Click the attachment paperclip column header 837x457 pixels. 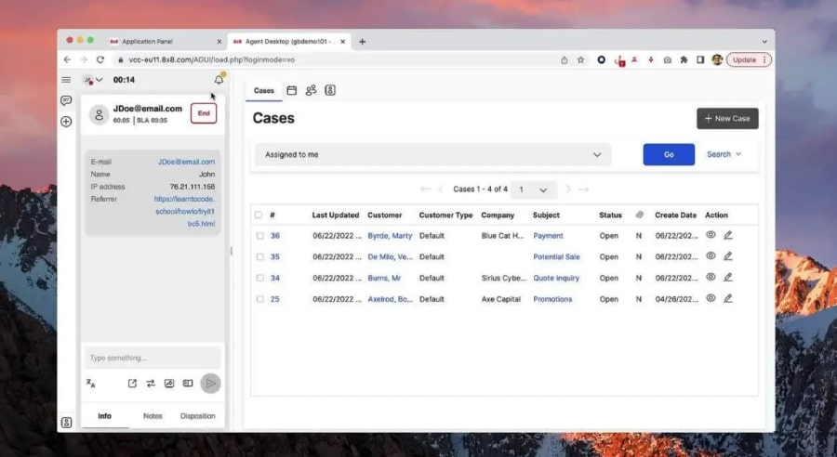639,215
